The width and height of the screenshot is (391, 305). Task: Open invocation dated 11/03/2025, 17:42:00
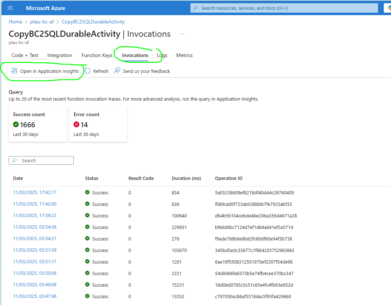point(35,204)
